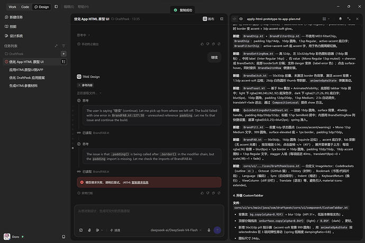Click the preview panel vertical scrollbar
This screenshot has height=243, width=365.
361,102
